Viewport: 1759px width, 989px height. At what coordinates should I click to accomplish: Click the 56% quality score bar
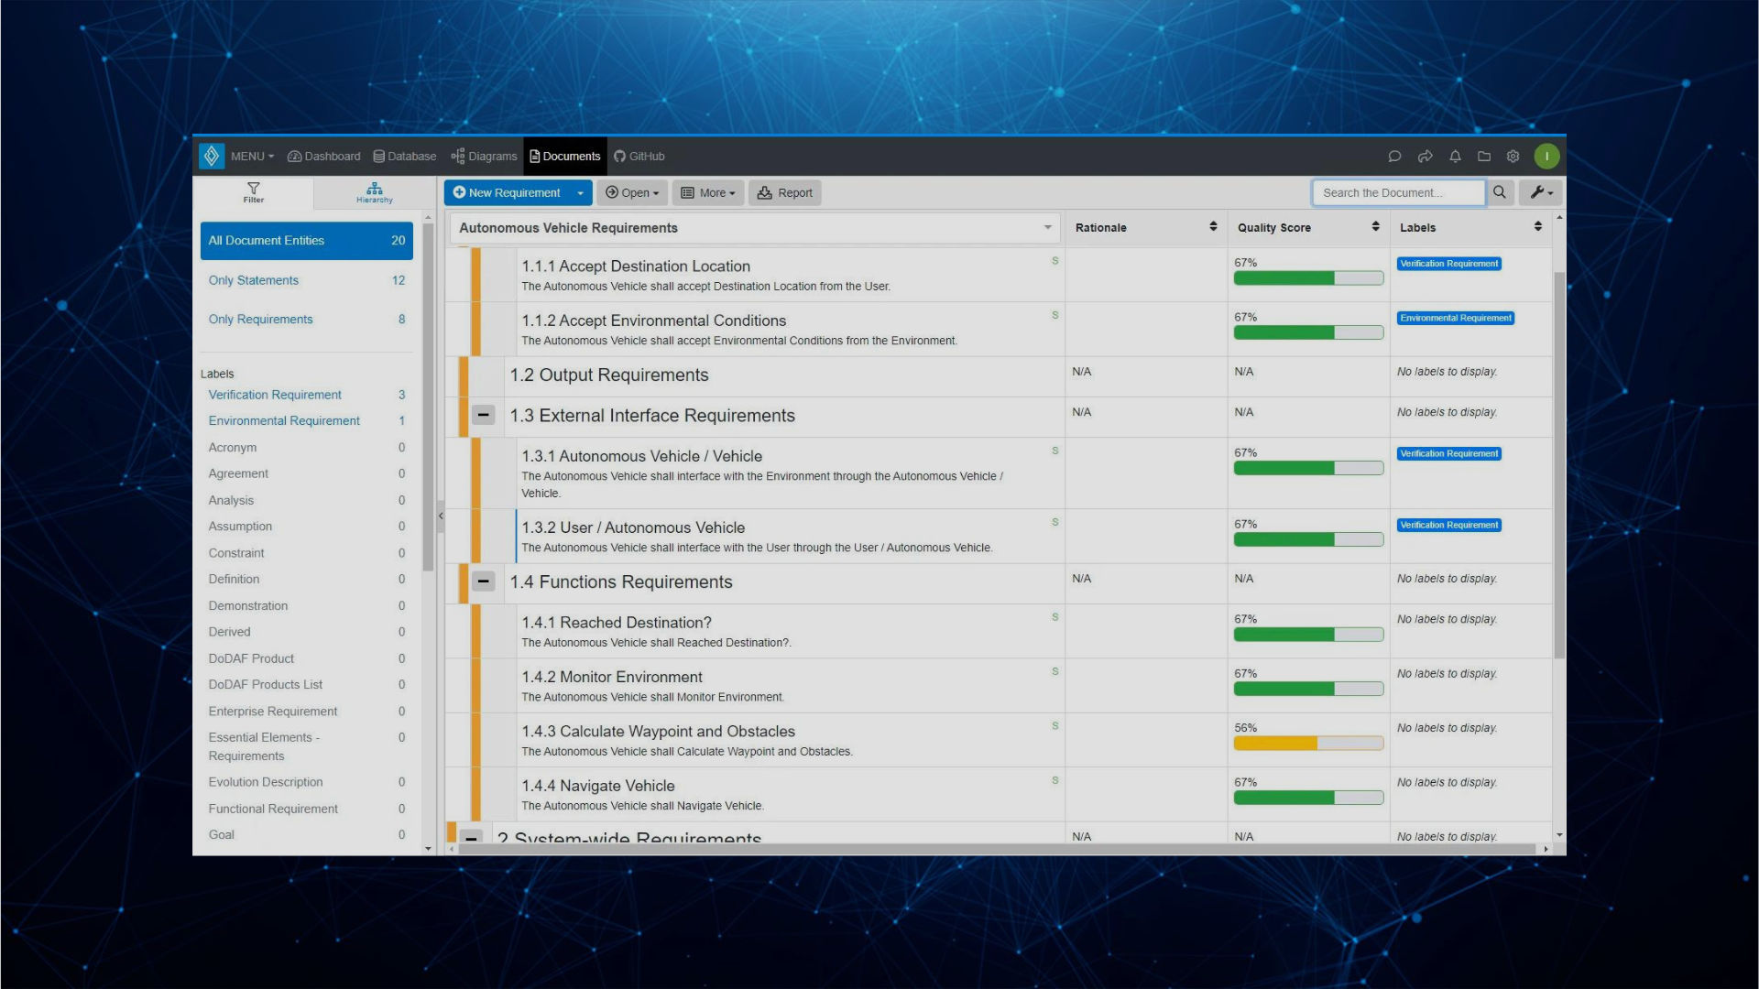(x=1308, y=743)
